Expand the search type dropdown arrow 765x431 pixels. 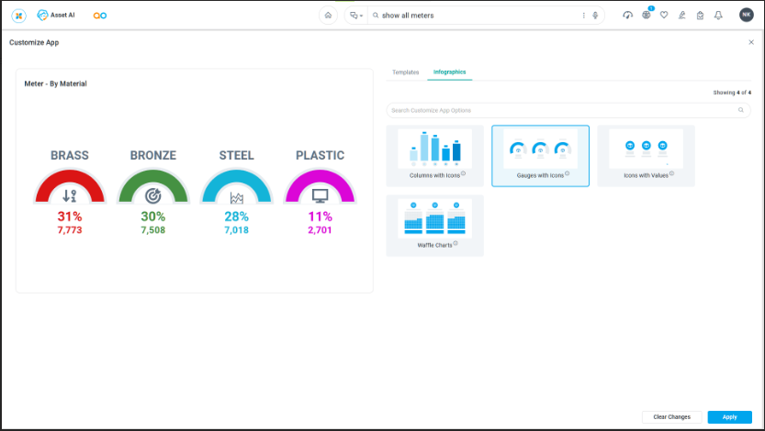tap(362, 17)
